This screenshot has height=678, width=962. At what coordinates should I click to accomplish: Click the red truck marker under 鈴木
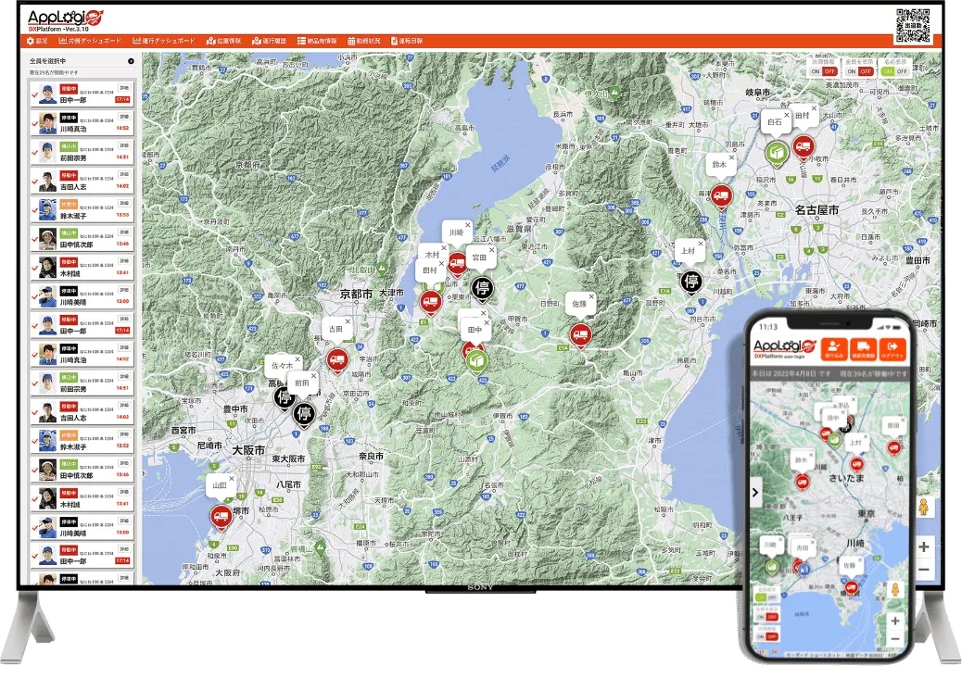721,195
